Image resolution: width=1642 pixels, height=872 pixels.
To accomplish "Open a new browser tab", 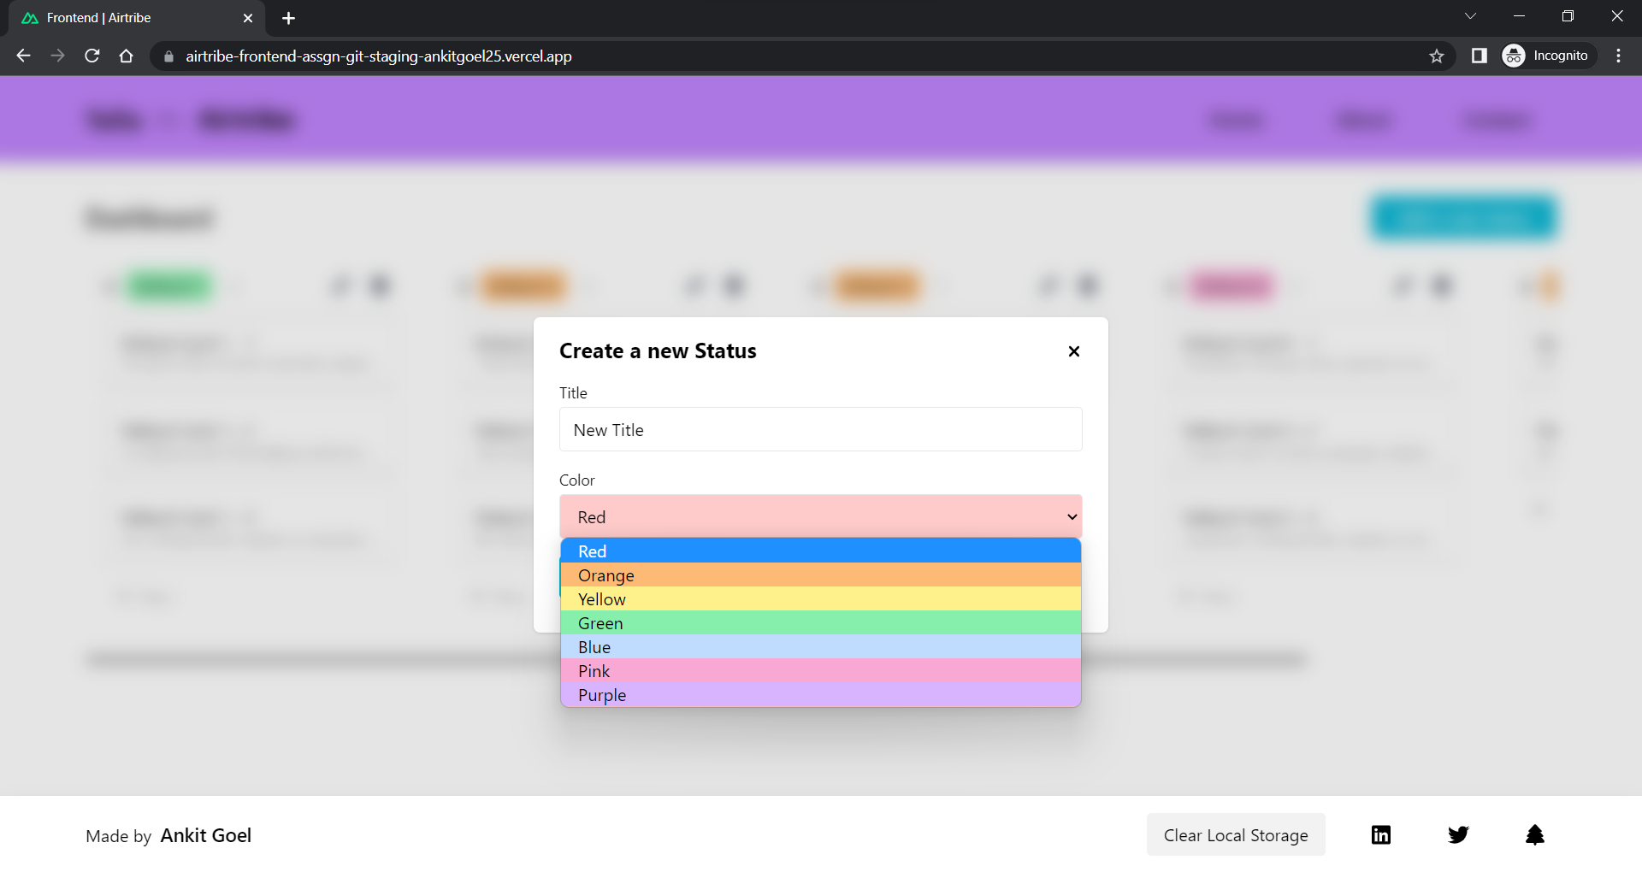I will [288, 17].
